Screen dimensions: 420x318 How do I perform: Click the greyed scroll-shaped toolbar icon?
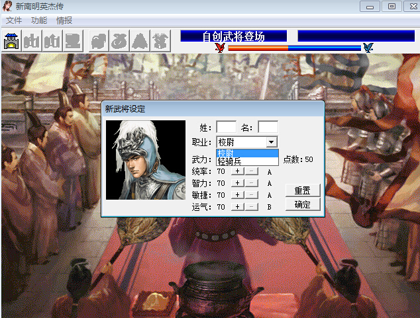[x=73, y=41]
